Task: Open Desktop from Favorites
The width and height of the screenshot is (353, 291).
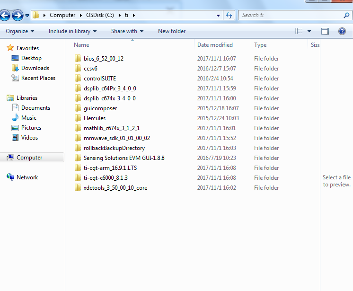Action: 31,58
